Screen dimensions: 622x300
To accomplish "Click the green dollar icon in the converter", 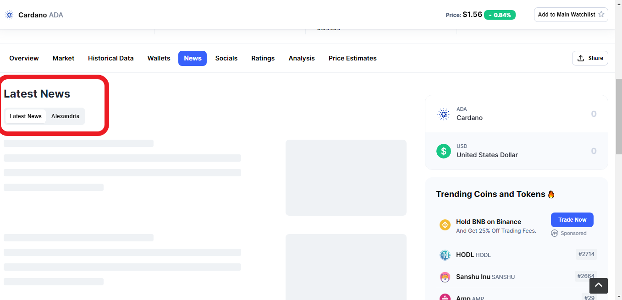I will coord(444,151).
